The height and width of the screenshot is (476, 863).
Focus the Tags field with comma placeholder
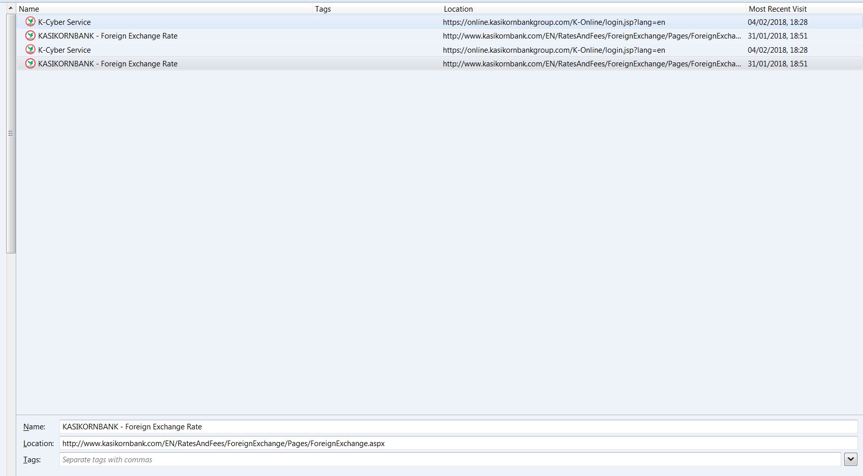pos(450,460)
